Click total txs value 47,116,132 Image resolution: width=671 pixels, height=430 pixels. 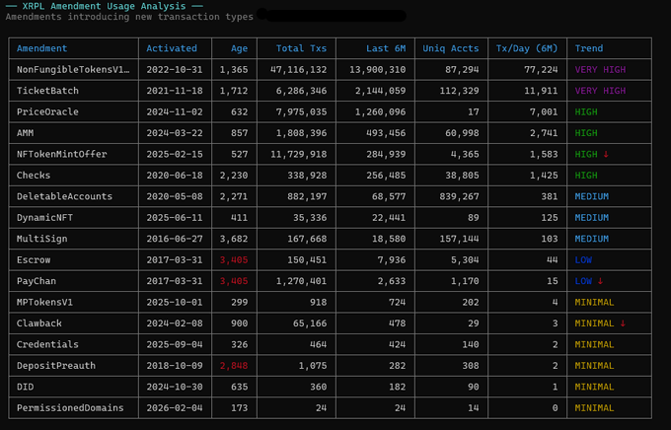tap(298, 69)
